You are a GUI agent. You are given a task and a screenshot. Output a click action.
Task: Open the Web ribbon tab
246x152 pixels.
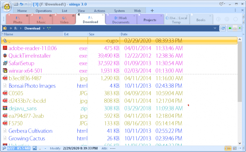(137, 11)
